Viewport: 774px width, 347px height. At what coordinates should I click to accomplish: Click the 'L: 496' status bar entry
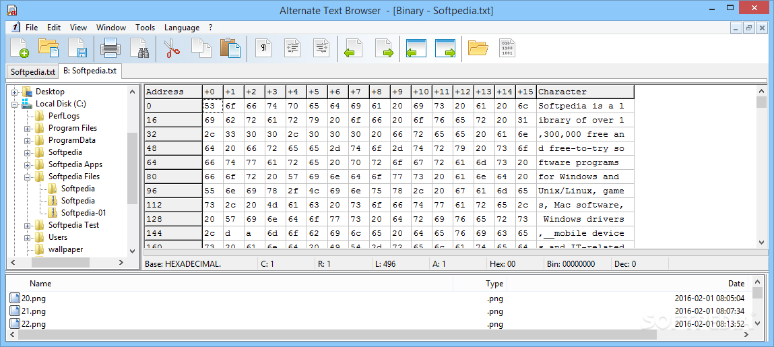click(385, 264)
